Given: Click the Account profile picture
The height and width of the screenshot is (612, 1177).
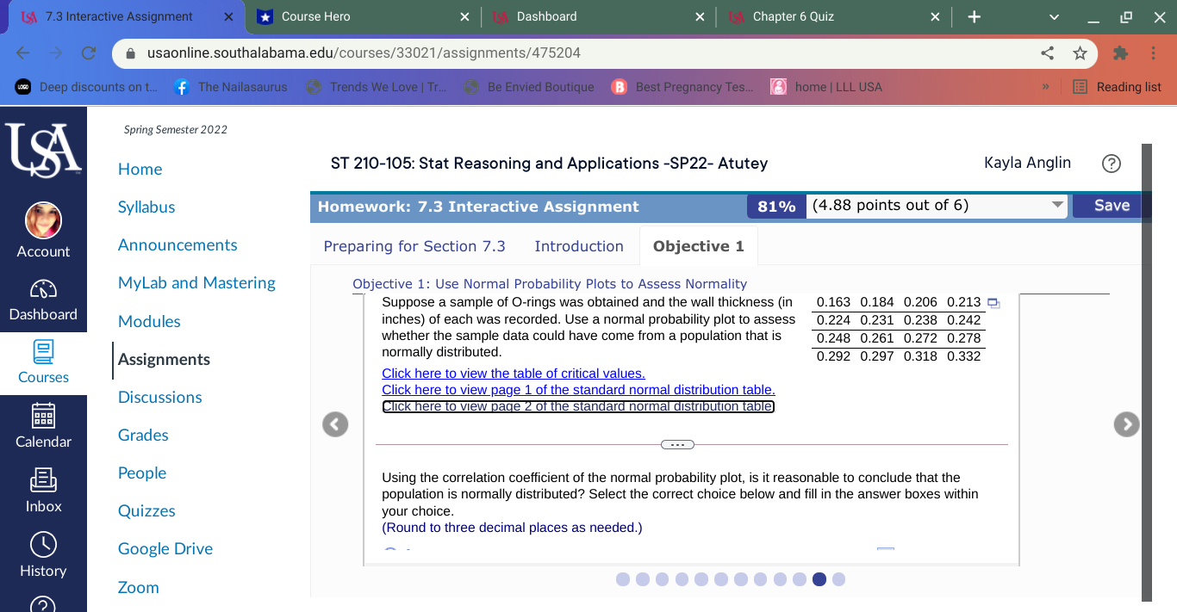Looking at the screenshot, I should (x=43, y=219).
